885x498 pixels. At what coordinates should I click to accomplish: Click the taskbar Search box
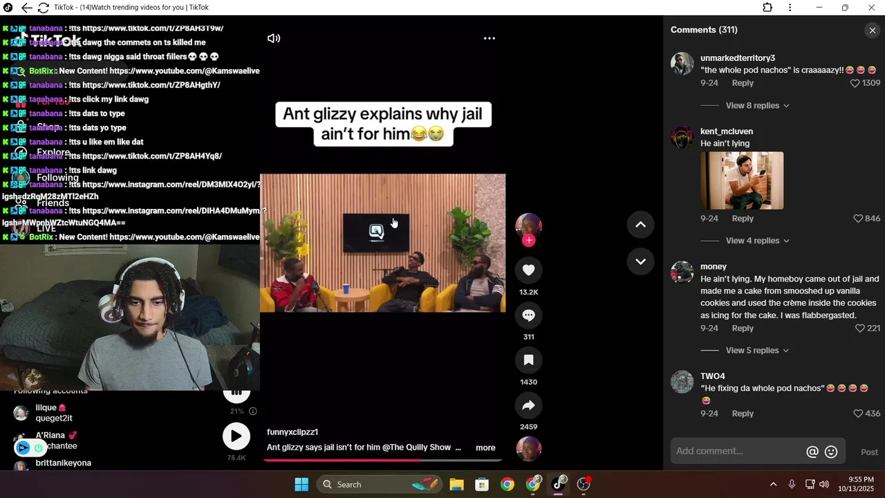pyautogui.click(x=380, y=484)
